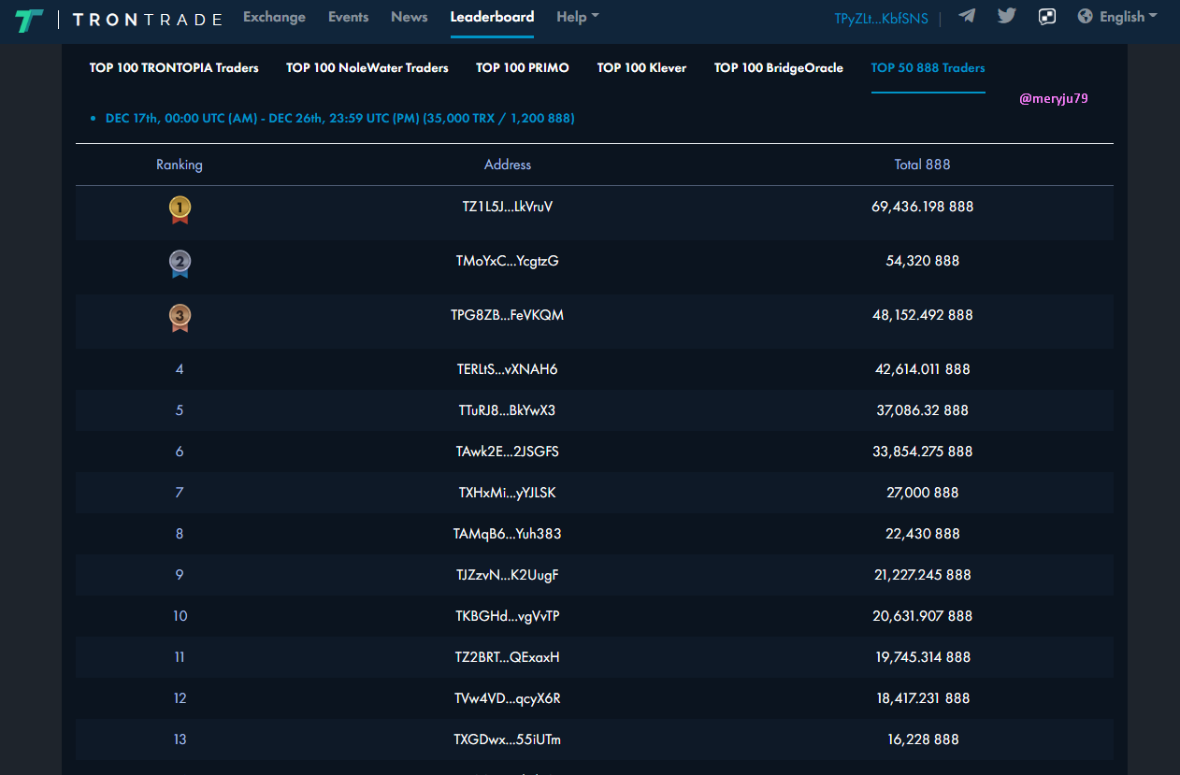The height and width of the screenshot is (775, 1180).
Task: Click total 54,320 888
Action: (x=923, y=261)
